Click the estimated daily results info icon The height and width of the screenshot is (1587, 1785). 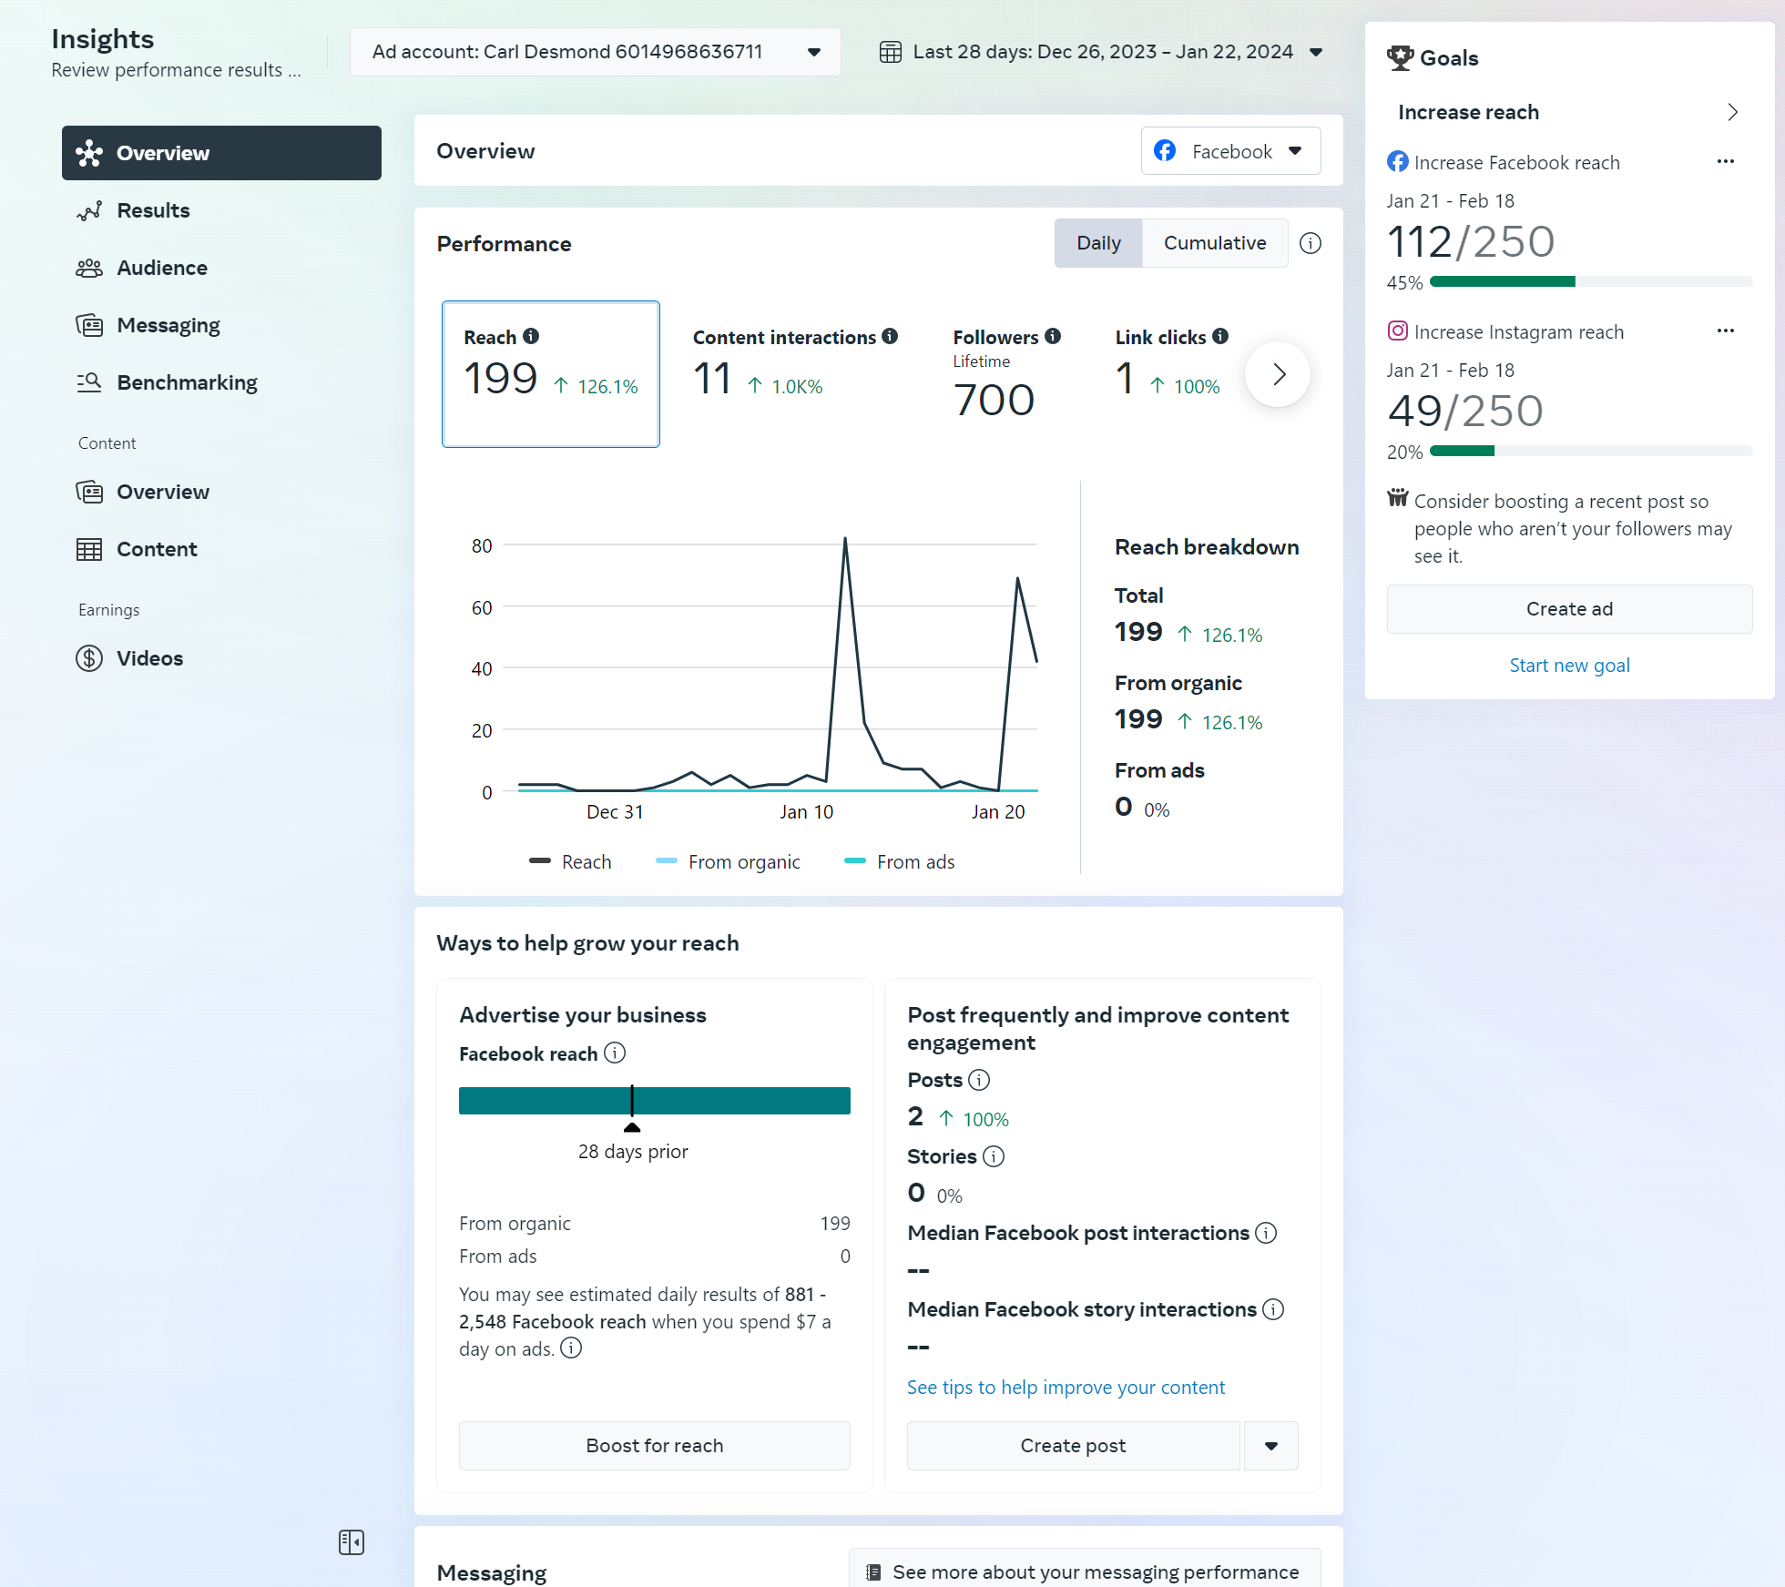(x=571, y=1348)
